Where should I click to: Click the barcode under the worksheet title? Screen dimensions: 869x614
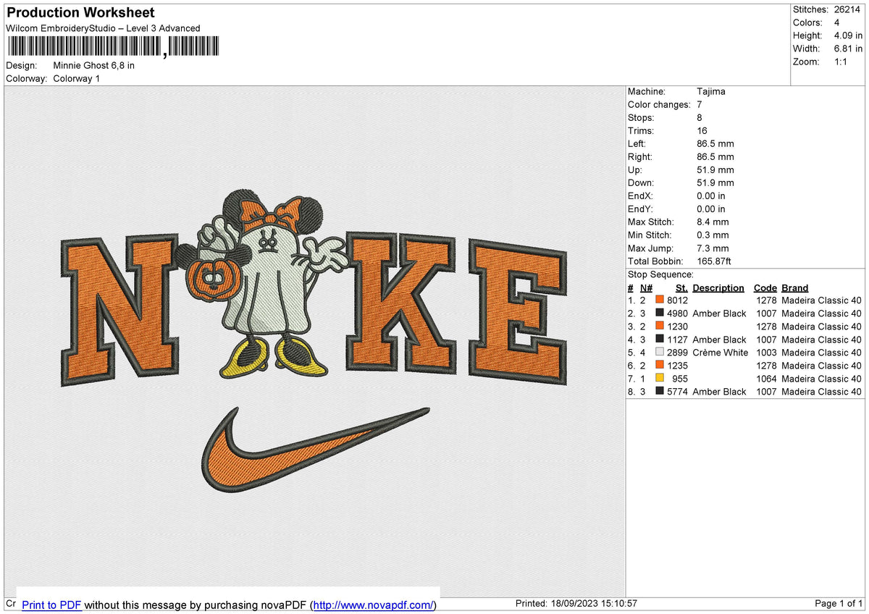112,47
